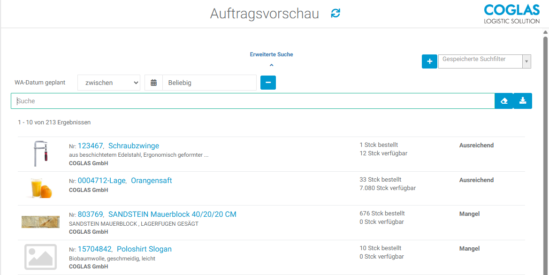The image size is (549, 275).
Task: Toggle the 'Erweiterte Suche' section
Action: tap(271, 54)
